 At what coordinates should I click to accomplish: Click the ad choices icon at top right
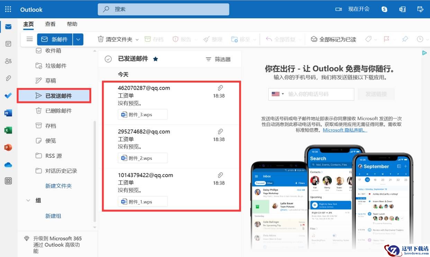click(424, 53)
